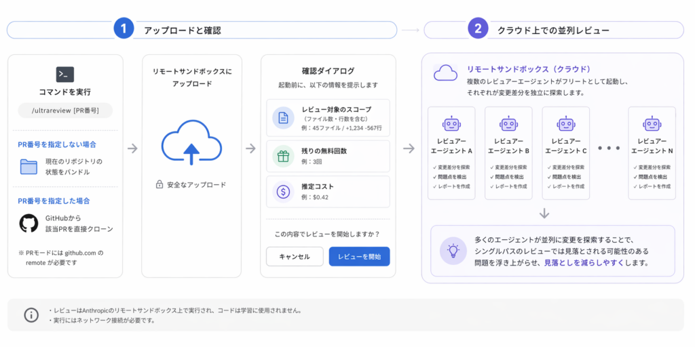Viewport: 695px width, 347px height.
Task: Click the info icon in the bottom note
Action: (31, 315)
